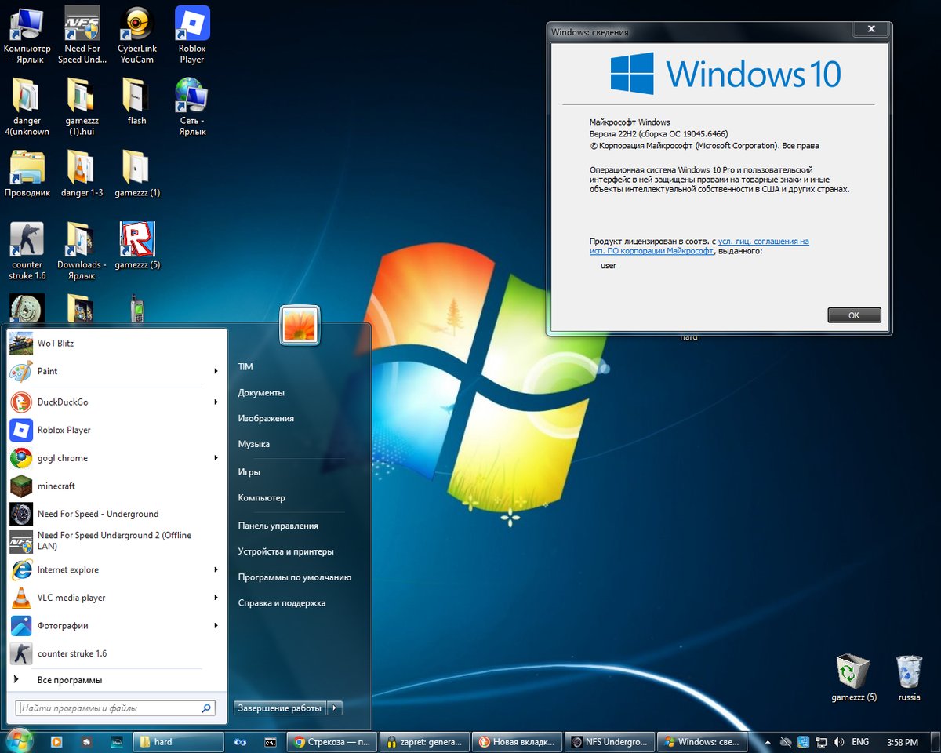The width and height of the screenshot is (941, 753).
Task: Open the усл. лиц. соглашения license link
Action: [699, 246]
